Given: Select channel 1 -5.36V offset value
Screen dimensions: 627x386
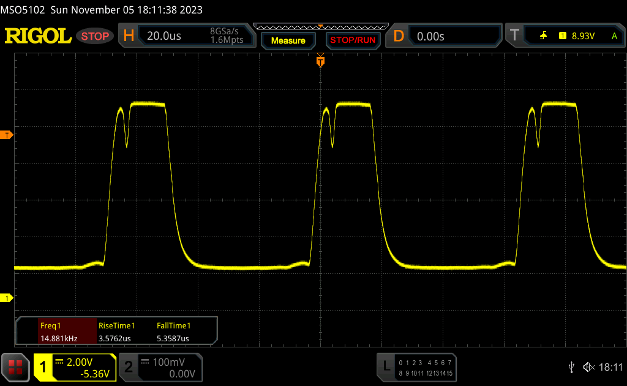Looking at the screenshot, I should (x=95, y=374).
